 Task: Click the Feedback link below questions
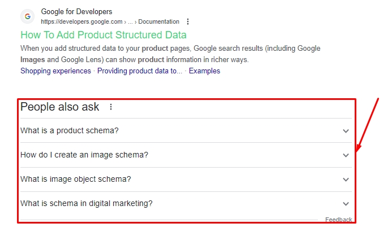338,220
